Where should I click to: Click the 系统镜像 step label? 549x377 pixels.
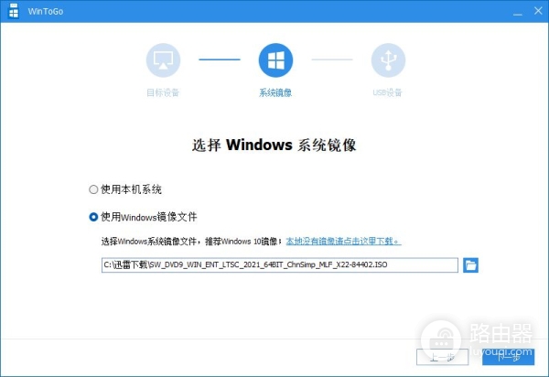(x=275, y=92)
